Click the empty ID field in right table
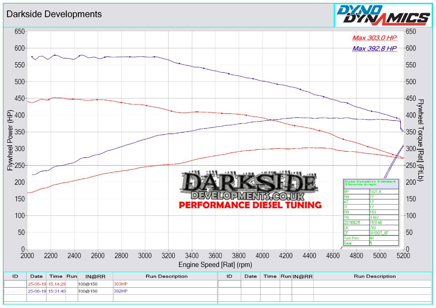Viewport: 436px width, 308px height. (229, 284)
